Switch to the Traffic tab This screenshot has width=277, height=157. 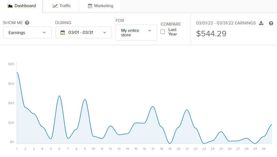click(62, 6)
